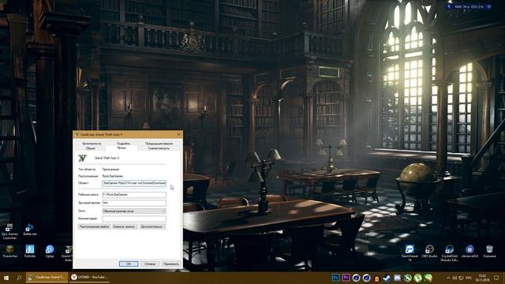Open the Окно window-size dropdown

[x=134, y=211]
